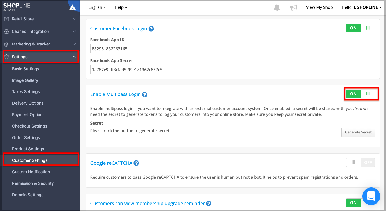Click the SHOPLINE Admin logo
Screen dimensions: 386x211
(17, 7)
